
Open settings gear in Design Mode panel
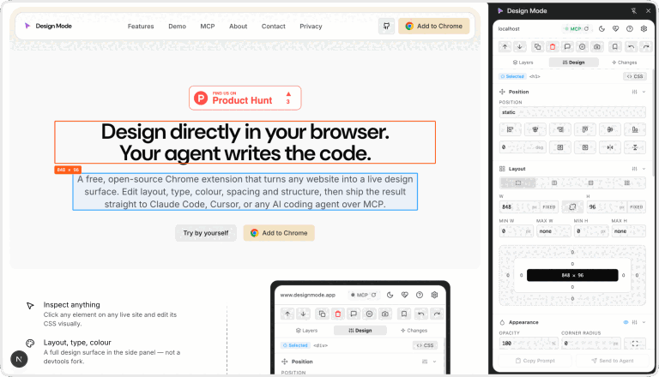[x=644, y=28]
